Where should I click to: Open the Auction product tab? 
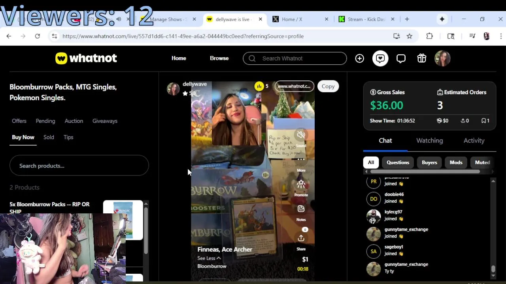coord(74,121)
